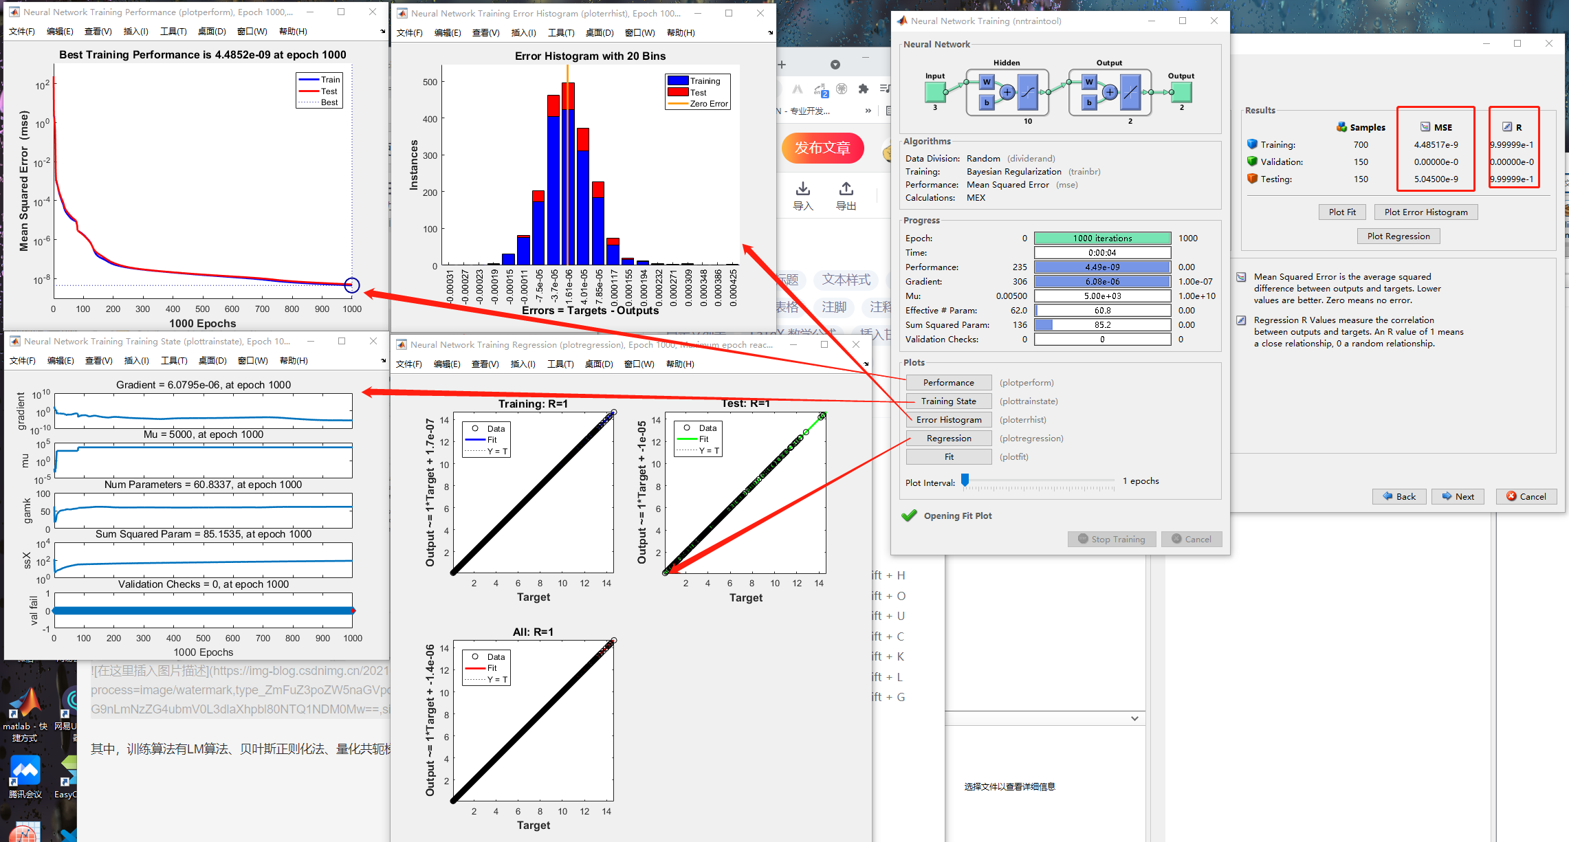The width and height of the screenshot is (1569, 842).
Task: Click the Plot Interval slider handle
Action: [x=965, y=480]
